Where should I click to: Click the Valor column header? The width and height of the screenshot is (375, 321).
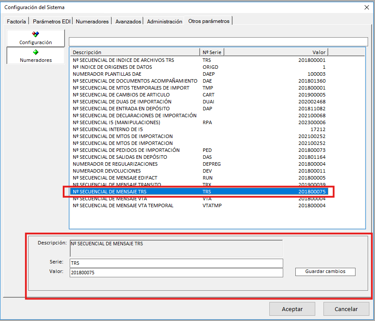[x=275, y=52]
